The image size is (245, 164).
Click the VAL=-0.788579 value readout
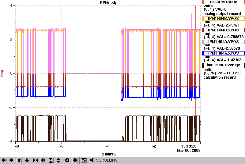coord(230,37)
